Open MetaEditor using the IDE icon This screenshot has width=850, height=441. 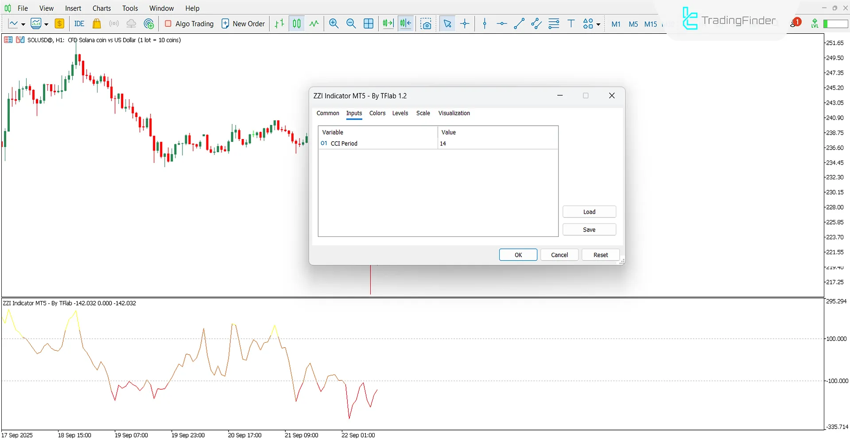pyautogui.click(x=79, y=23)
